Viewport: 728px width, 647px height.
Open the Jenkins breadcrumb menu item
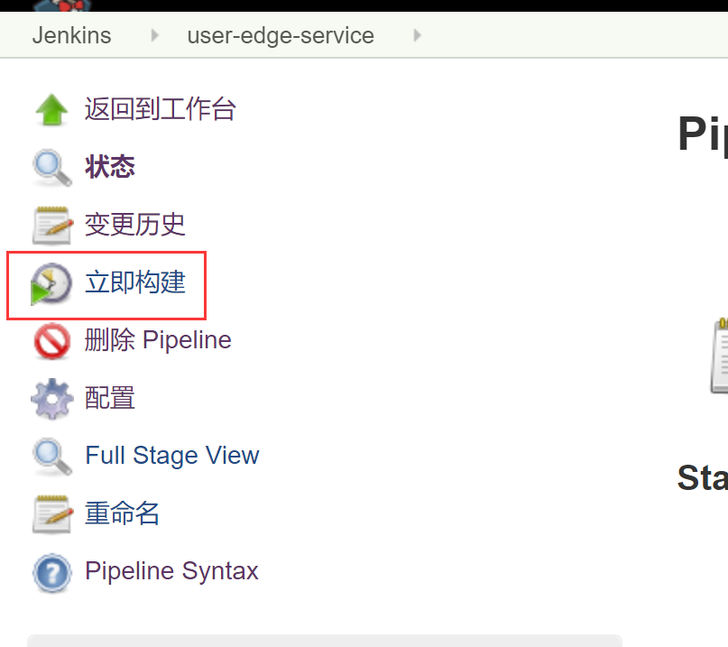coord(71,36)
